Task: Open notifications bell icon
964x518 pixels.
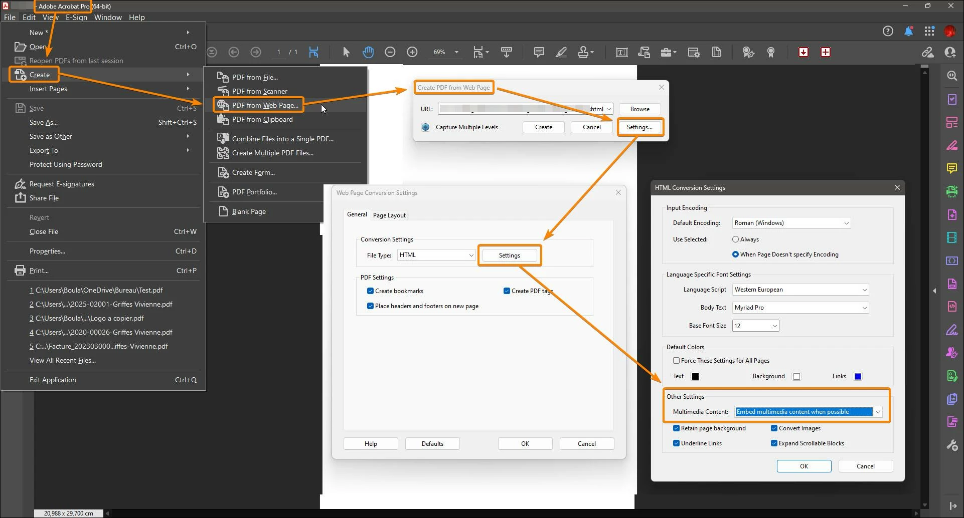Action: tap(908, 31)
